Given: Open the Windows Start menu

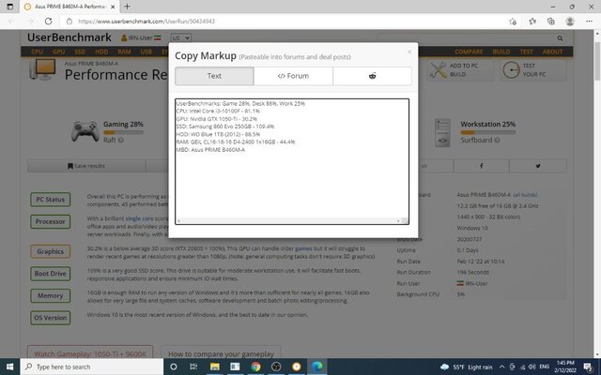Looking at the screenshot, I should pyautogui.click(x=10, y=367).
